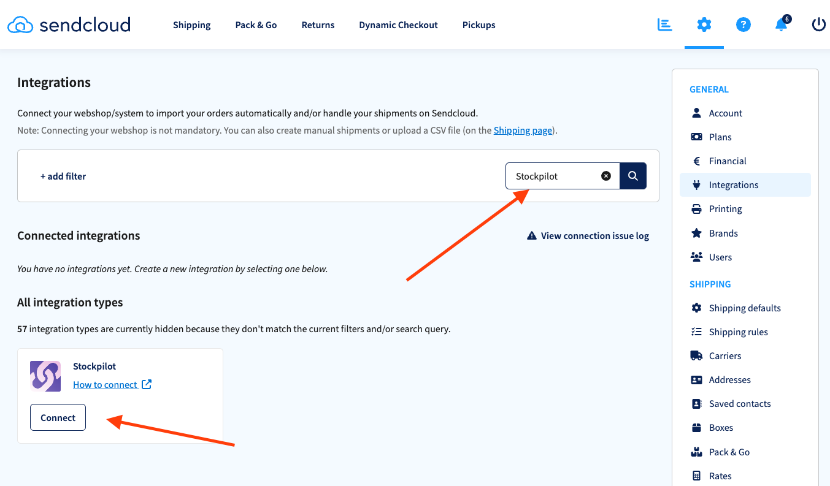The width and height of the screenshot is (830, 486).
Task: Click the Saved contacts book icon
Action: coord(696,404)
